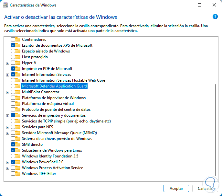Check Protocolo de puente del centro de datos
Screen dimensions: 222x196
(13, 109)
